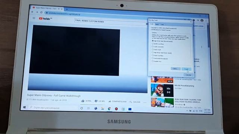This screenshot has width=239, height=134.
Task: Click the taskbar search box
Action: [53, 108]
